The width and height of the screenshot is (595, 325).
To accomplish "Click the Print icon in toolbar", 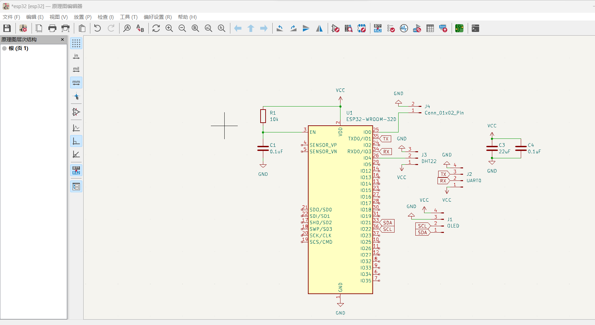I will (52, 28).
